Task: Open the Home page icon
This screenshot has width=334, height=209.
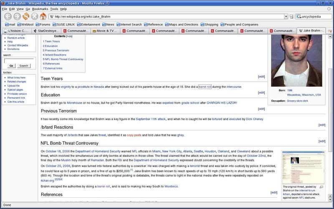Action: click(43, 16)
